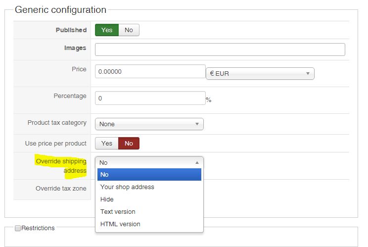The height and width of the screenshot is (247, 368).
Task: Set Published to No
Action: click(129, 30)
